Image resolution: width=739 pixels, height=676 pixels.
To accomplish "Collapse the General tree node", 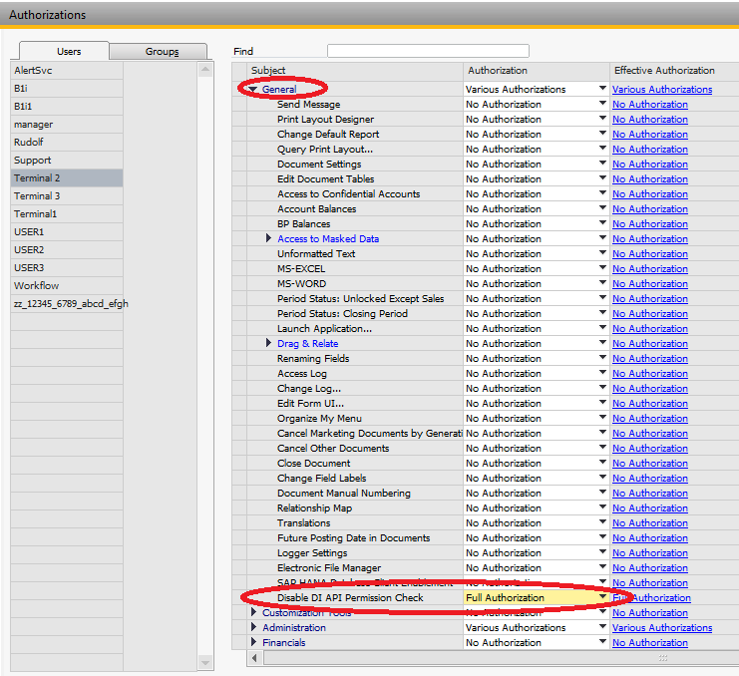I will click(x=253, y=90).
